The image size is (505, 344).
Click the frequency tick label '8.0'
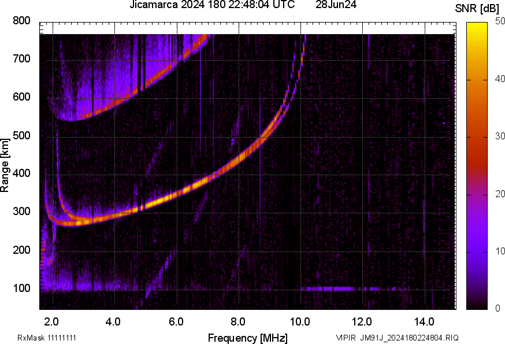(238, 322)
